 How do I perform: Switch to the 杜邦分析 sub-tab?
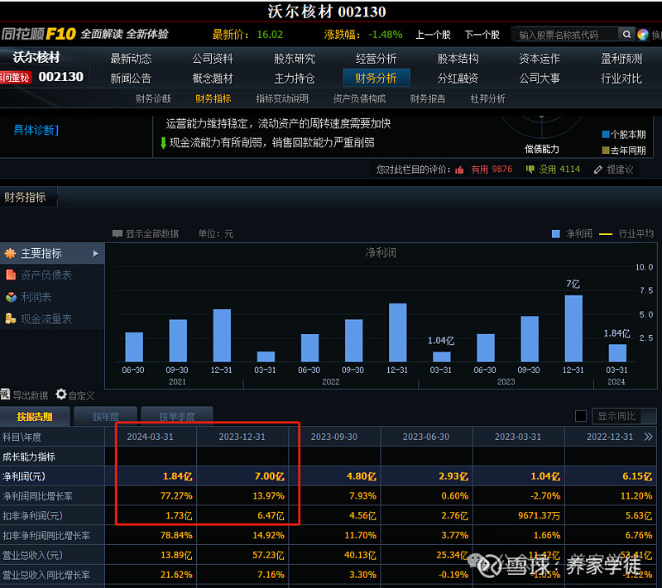click(x=487, y=98)
